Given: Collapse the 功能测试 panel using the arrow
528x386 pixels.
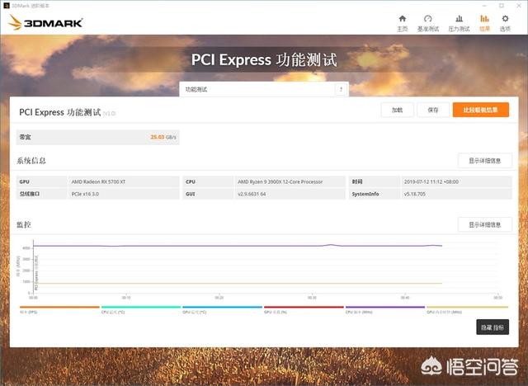Looking at the screenshot, I should pyautogui.click(x=341, y=90).
